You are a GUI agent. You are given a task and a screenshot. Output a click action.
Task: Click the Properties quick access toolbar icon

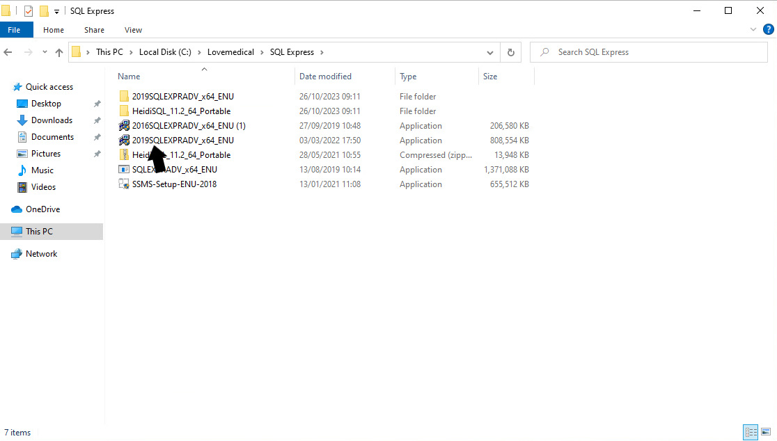29,11
